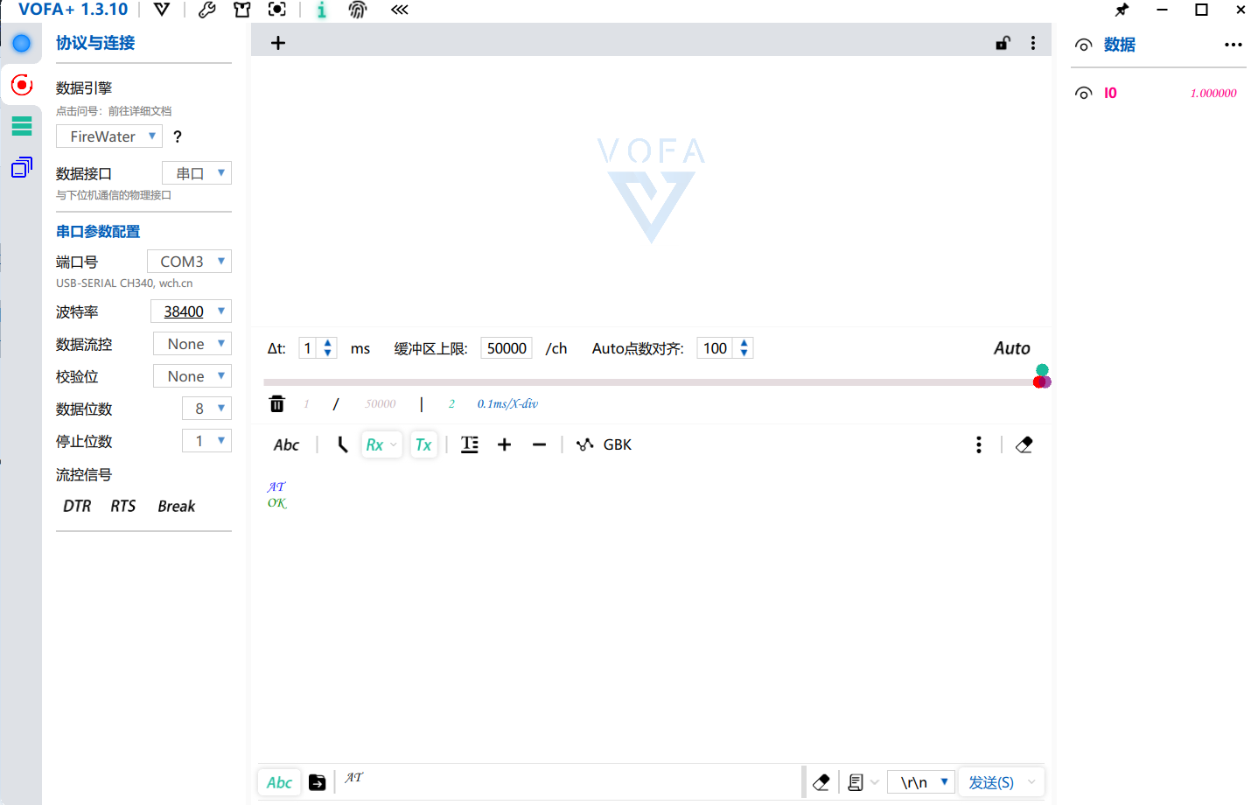
Task: Open data bits 8 dropdown
Action: [x=206, y=409]
